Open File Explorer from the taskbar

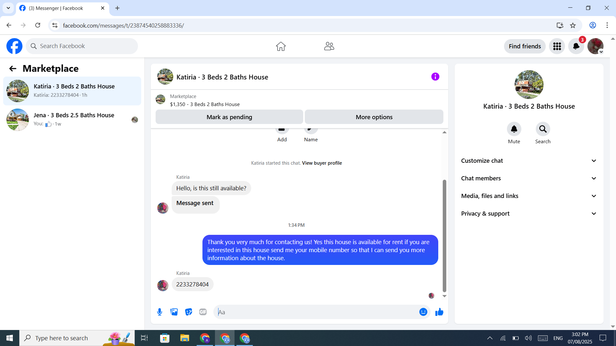184,338
